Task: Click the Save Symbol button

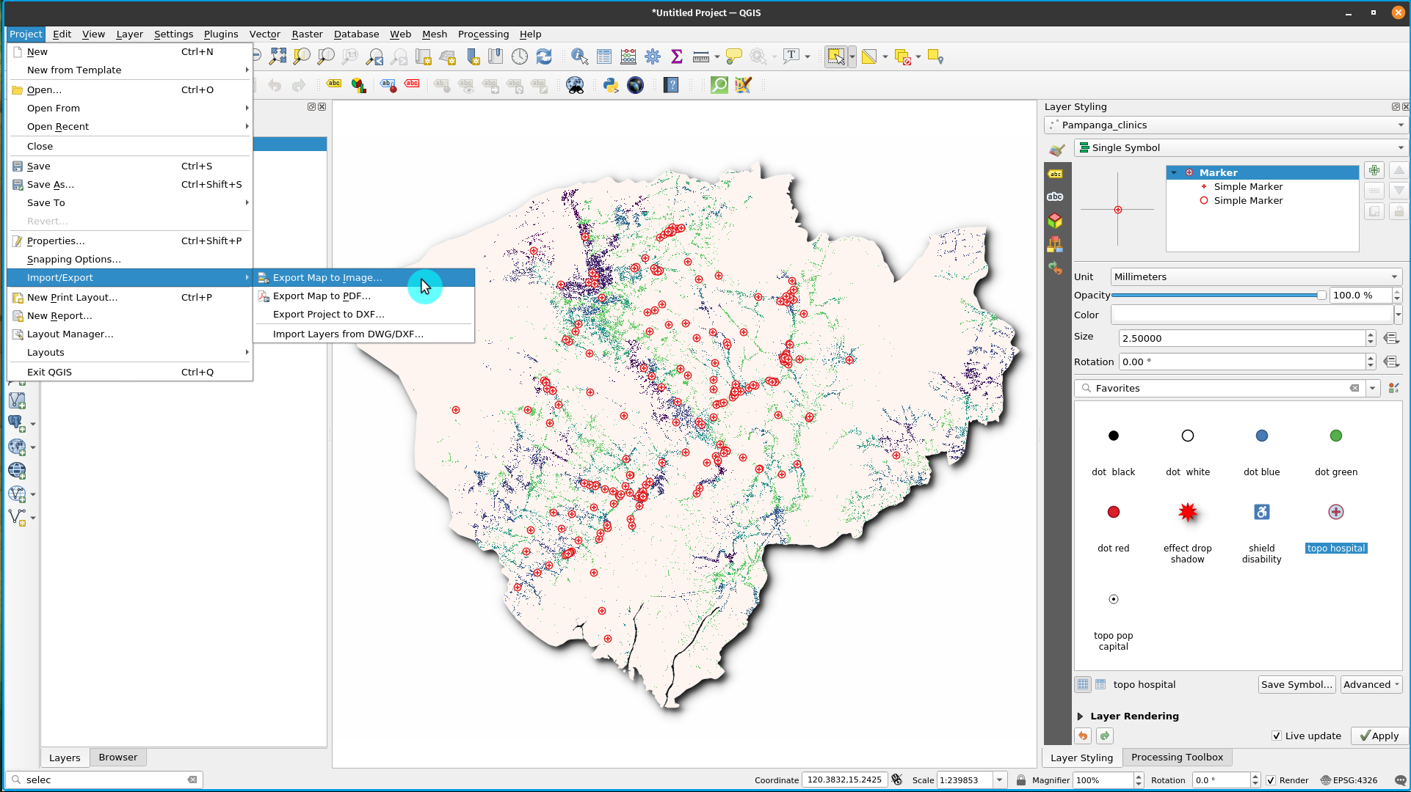Action: 1296,684
